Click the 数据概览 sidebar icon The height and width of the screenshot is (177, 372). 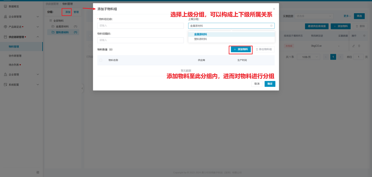5,6
